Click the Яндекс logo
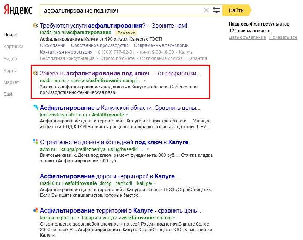 (x=18, y=10)
